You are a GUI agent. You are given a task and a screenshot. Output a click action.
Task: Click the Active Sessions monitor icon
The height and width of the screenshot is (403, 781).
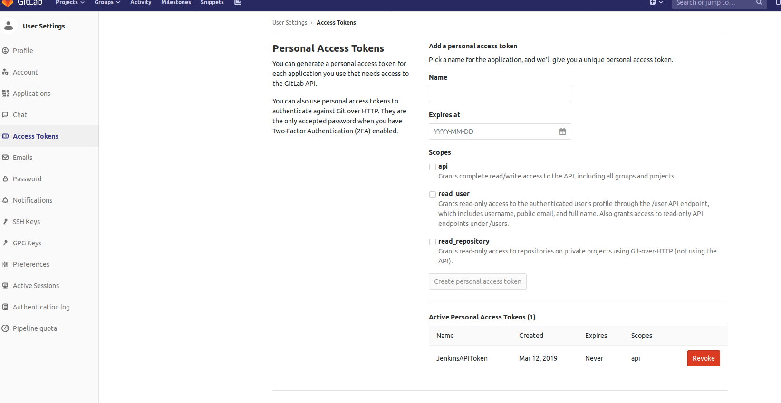(x=5, y=286)
